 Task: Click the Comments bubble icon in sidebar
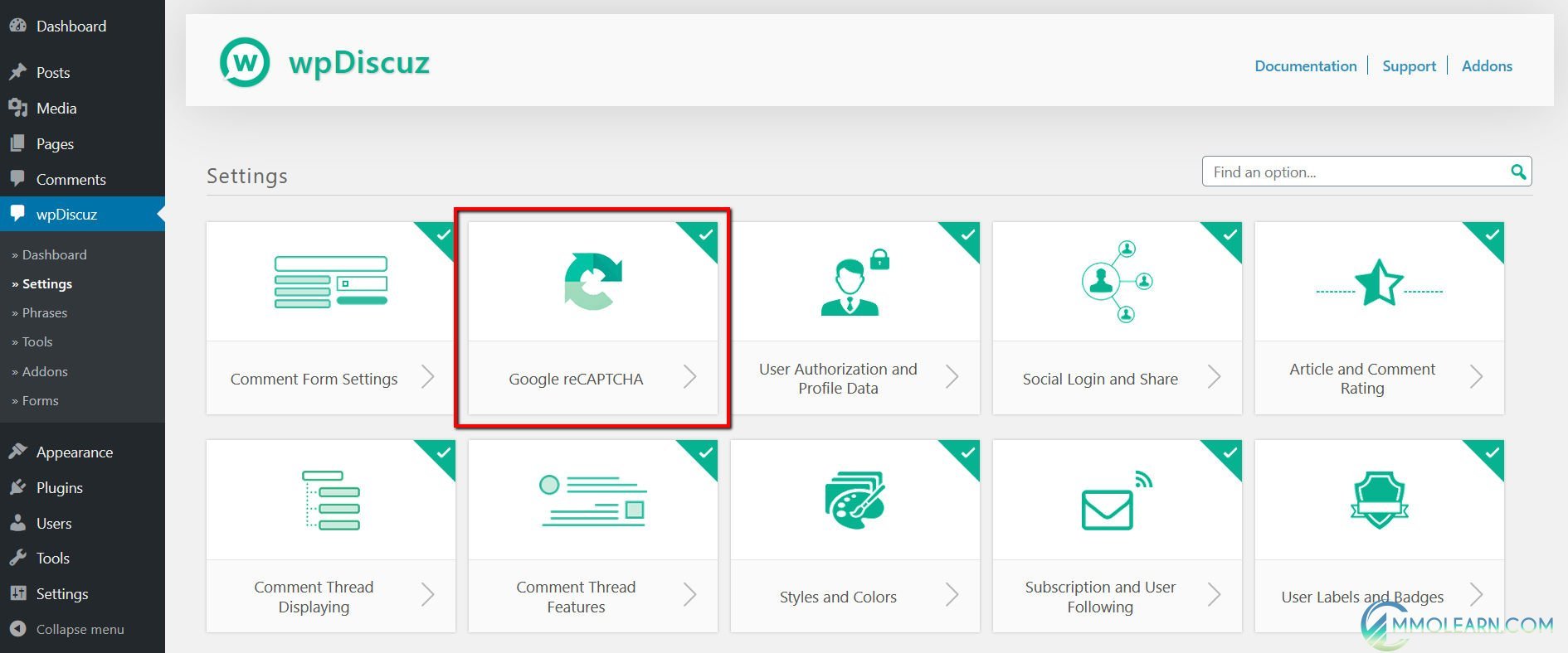point(17,179)
